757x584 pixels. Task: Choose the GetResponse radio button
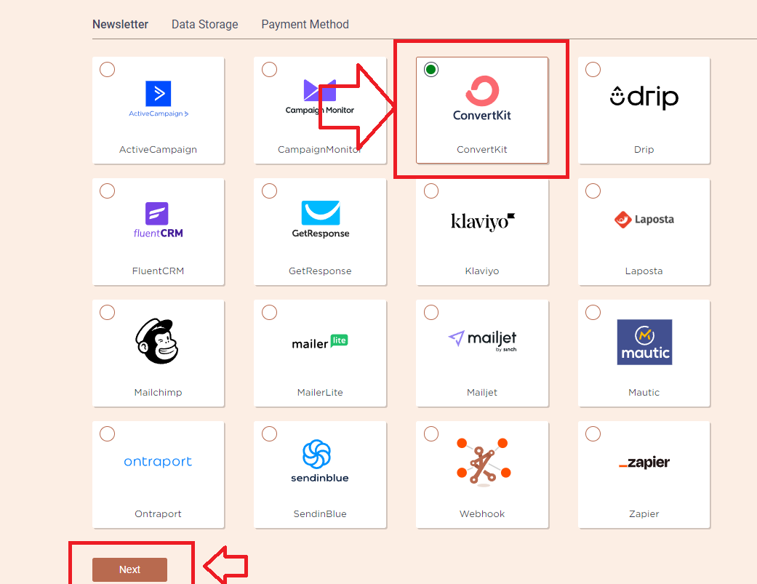point(269,191)
